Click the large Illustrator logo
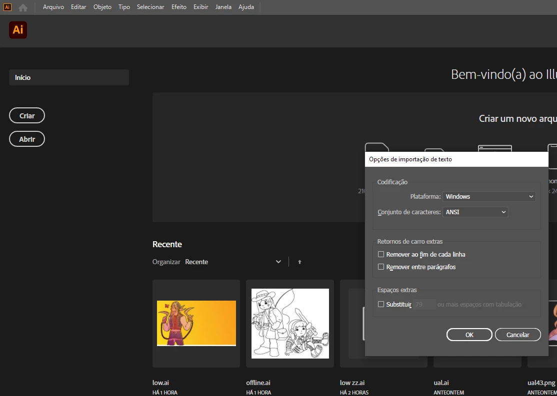Viewport: 557px width, 396px height. coord(18,30)
